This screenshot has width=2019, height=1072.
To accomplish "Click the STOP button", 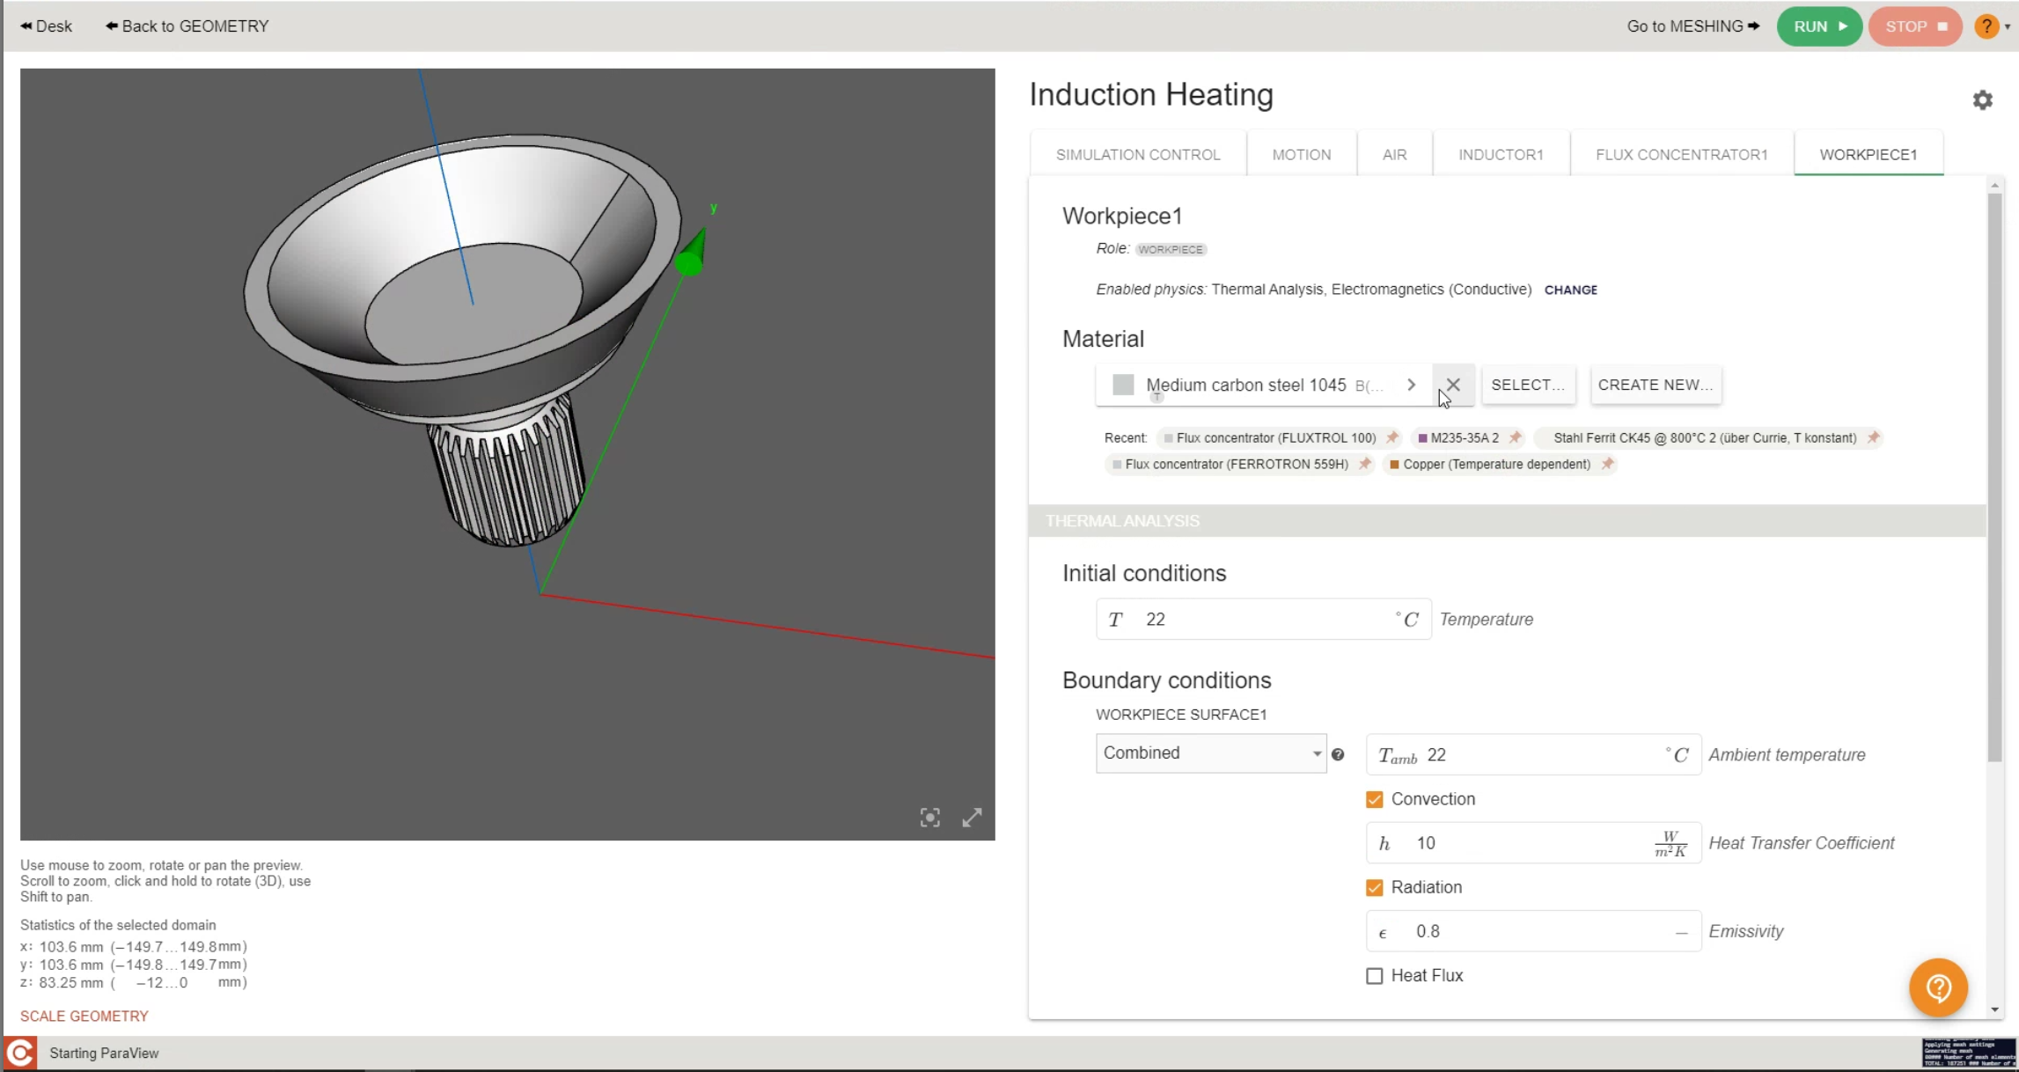I will (1915, 26).
